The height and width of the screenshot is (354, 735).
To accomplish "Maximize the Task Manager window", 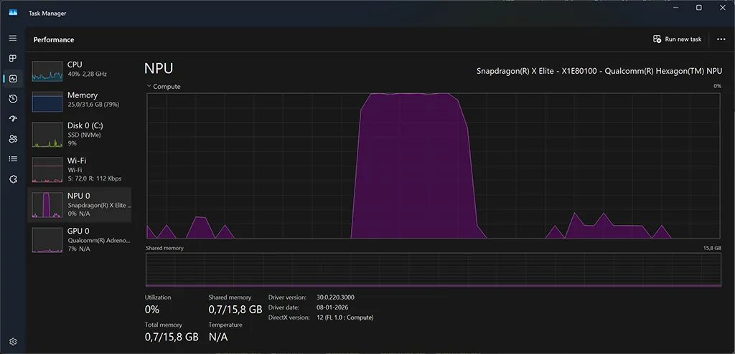I will click(698, 7).
